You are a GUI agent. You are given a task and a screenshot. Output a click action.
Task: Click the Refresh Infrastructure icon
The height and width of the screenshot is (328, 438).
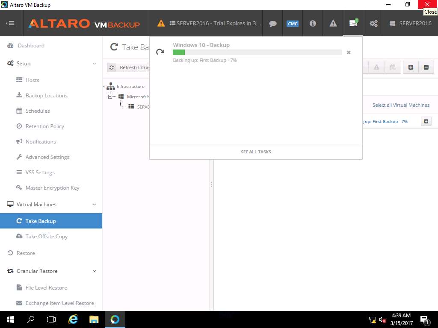pos(112,67)
